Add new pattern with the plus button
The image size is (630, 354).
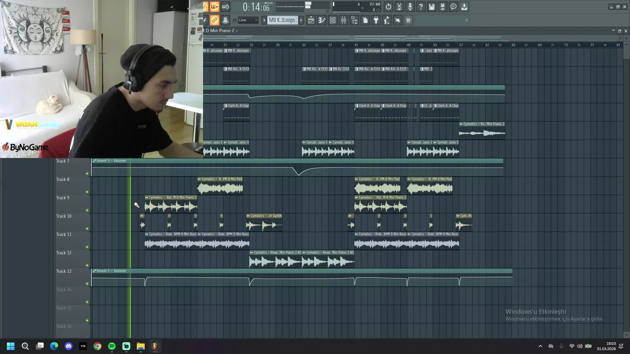[x=300, y=20]
